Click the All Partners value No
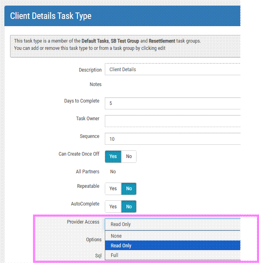 [x=113, y=172]
